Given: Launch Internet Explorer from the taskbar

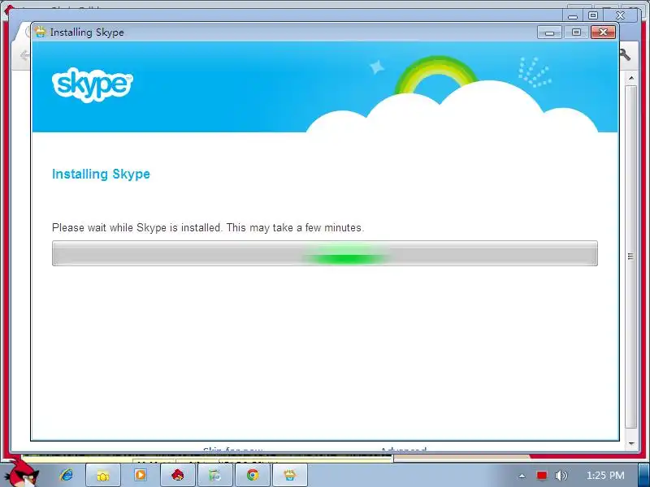Looking at the screenshot, I should 67,475.
